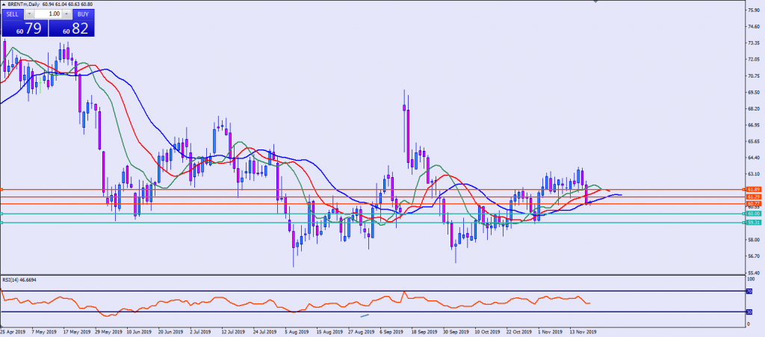Click the sell price tile ending in 79

coord(24,28)
